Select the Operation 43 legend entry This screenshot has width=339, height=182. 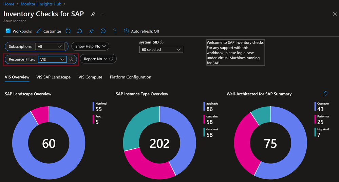pos(321,107)
